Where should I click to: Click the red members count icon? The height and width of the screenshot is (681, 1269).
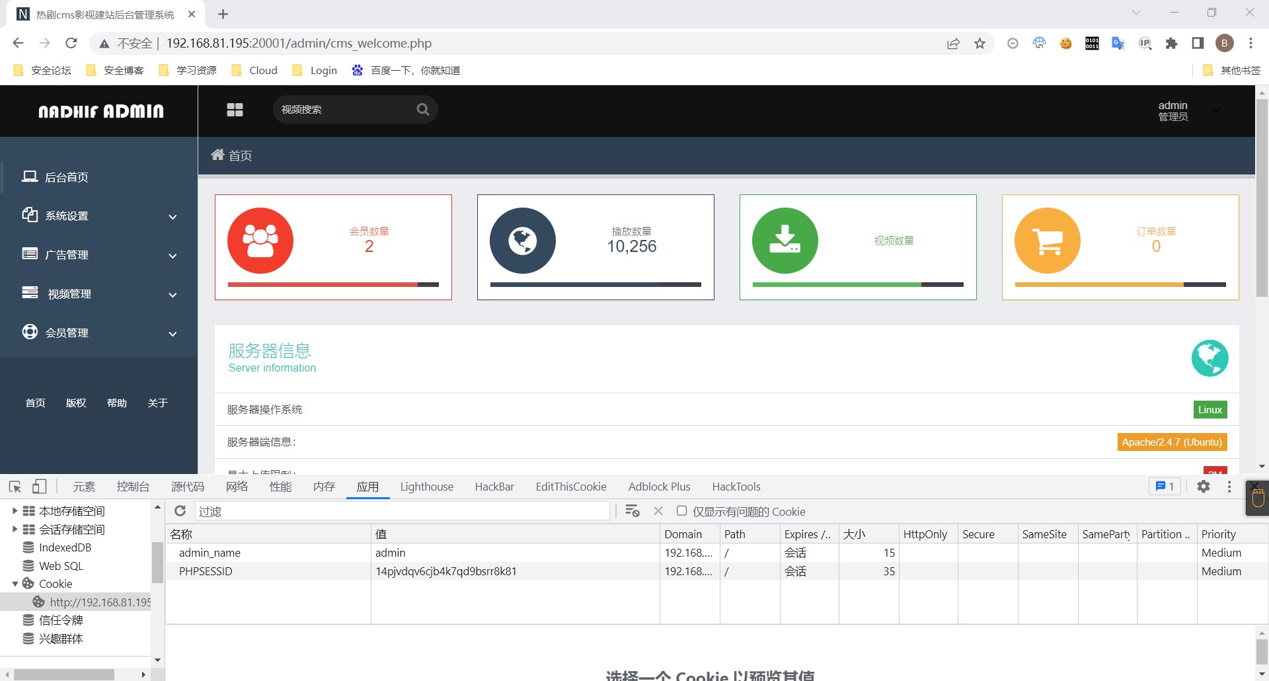[260, 241]
